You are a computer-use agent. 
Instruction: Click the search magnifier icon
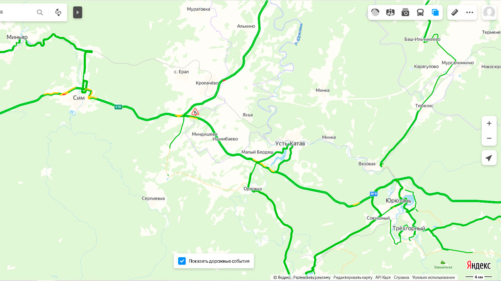tap(40, 12)
